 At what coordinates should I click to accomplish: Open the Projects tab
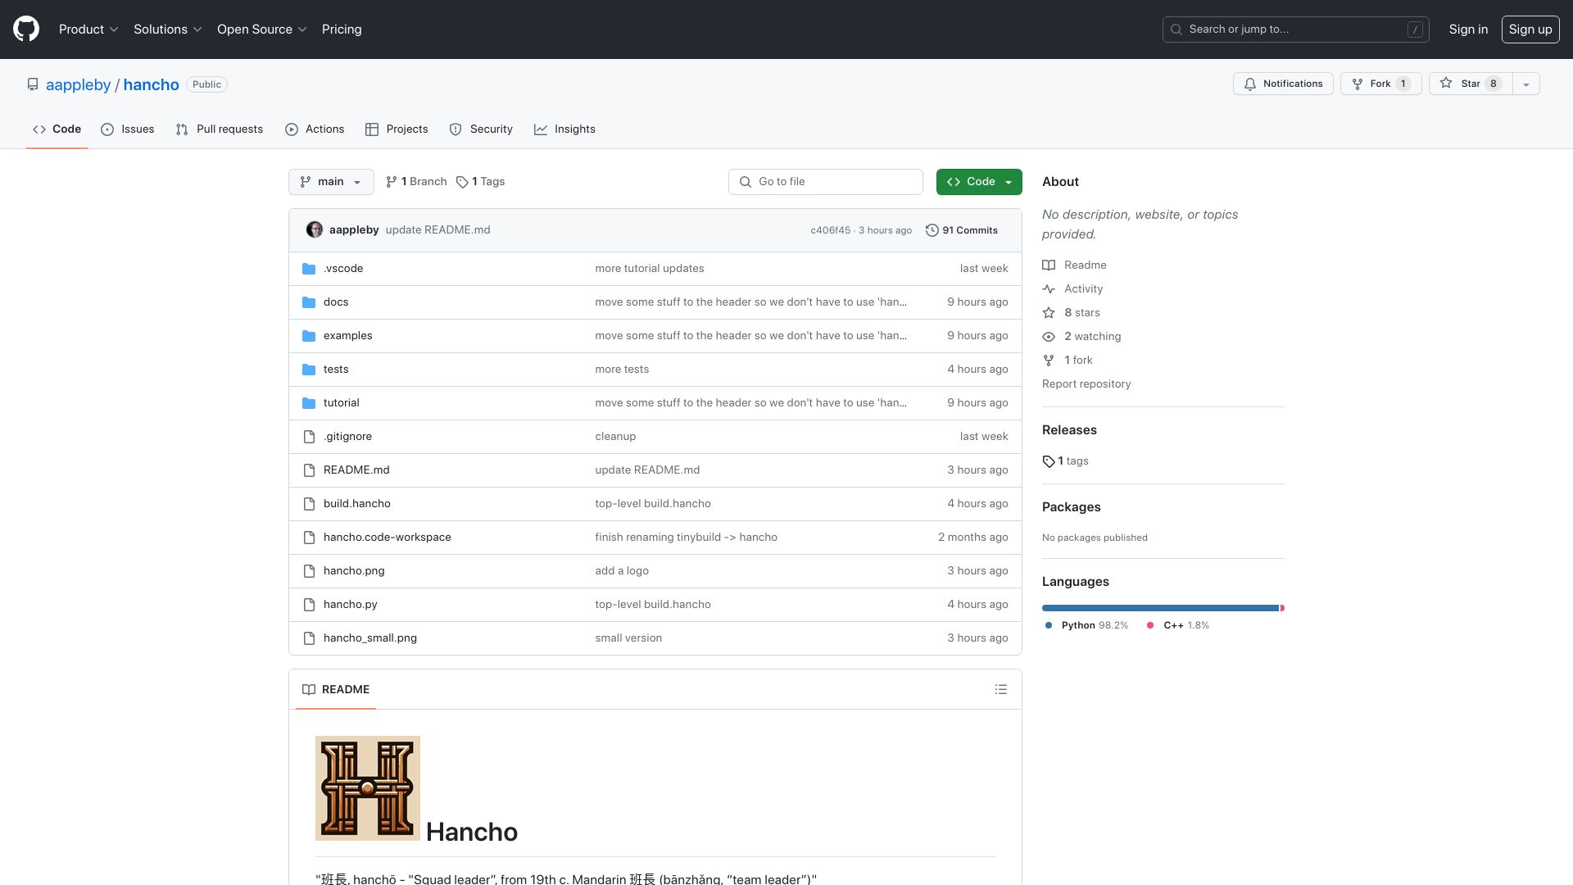tap(397, 129)
